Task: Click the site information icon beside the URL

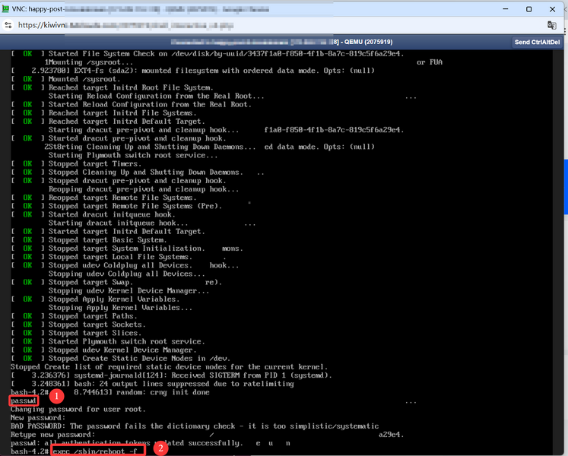Action: [x=8, y=24]
